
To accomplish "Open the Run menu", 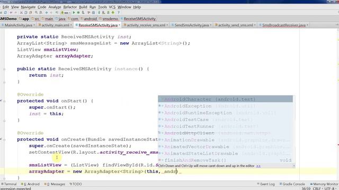I will coord(93,7).
